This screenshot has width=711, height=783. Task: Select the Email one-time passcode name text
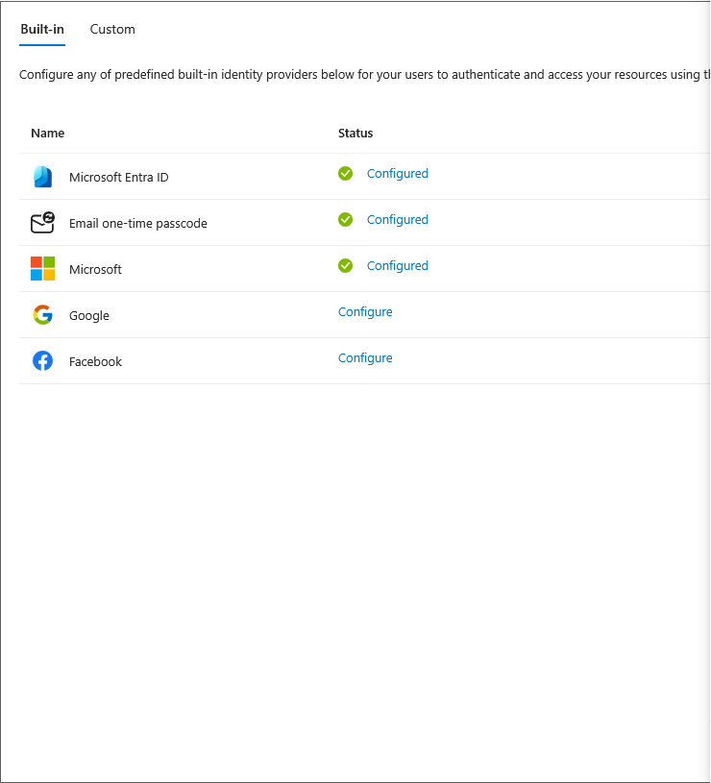pyautogui.click(x=137, y=223)
